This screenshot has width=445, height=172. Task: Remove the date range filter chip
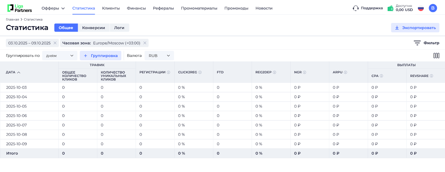(x=55, y=43)
